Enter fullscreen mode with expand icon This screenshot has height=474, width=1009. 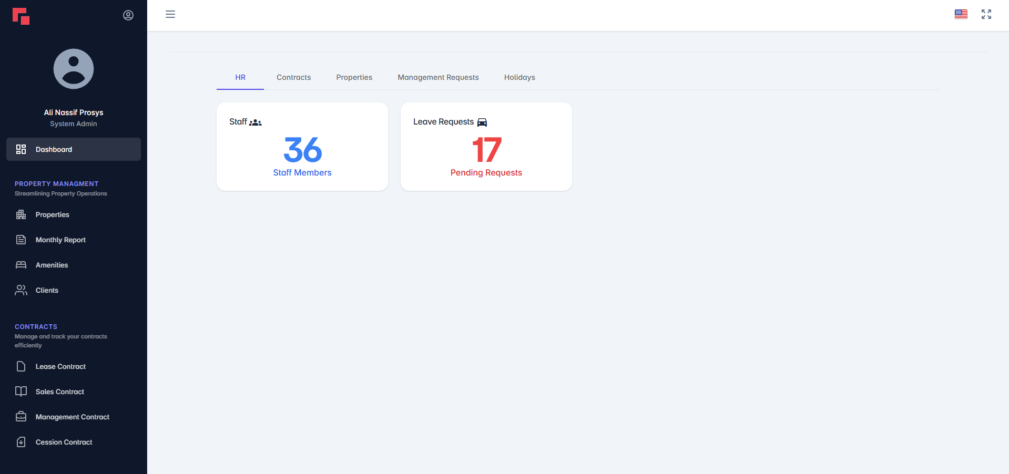click(986, 14)
